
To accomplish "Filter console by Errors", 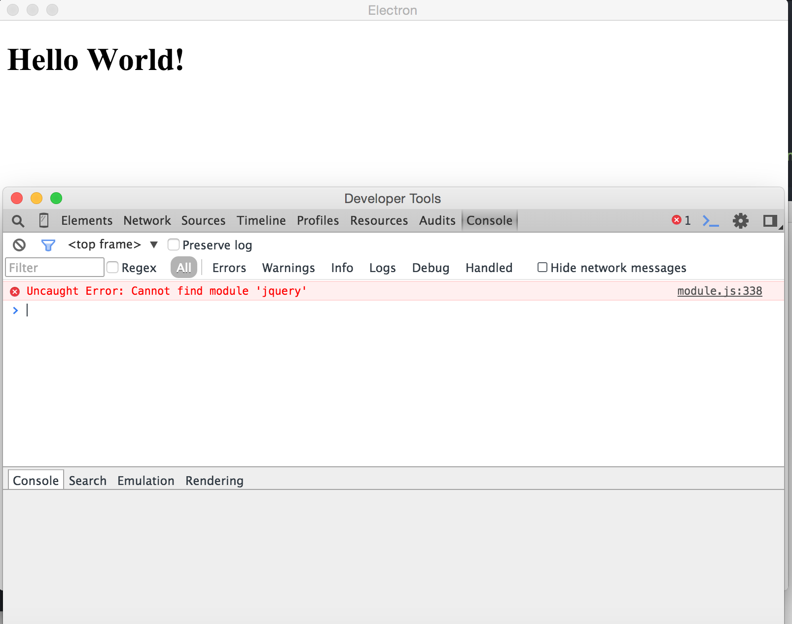I will click(229, 268).
